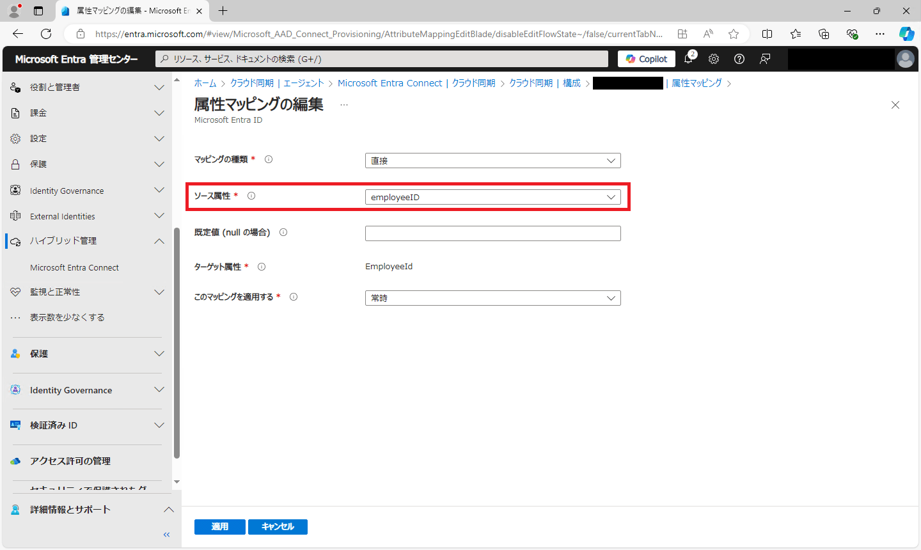Open the tab actions menu icon
Screen dimensions: 921x550
pos(38,11)
